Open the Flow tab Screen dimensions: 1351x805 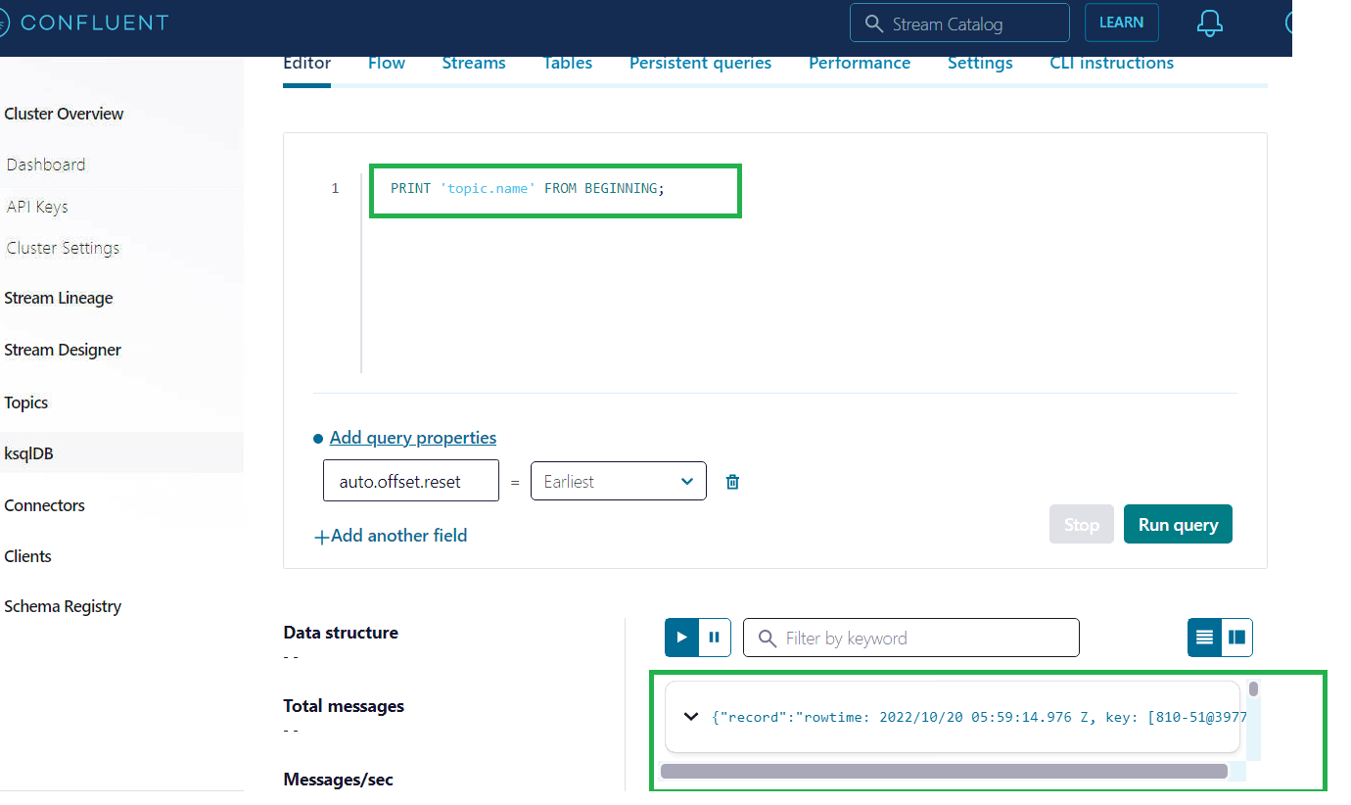pos(386,62)
